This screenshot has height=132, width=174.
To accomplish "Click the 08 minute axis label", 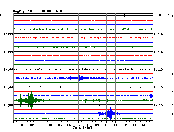I will [x=88, y=125].
